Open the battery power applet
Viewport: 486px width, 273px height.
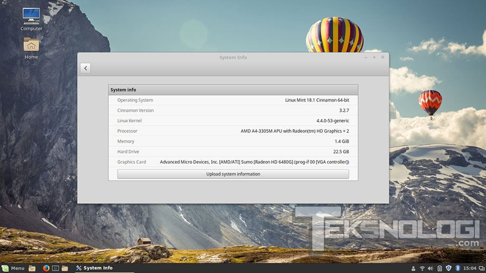[x=440, y=268]
